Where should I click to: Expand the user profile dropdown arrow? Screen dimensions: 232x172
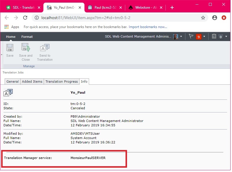pos(181,36)
